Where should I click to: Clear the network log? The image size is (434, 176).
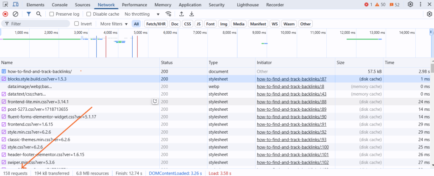(15, 14)
